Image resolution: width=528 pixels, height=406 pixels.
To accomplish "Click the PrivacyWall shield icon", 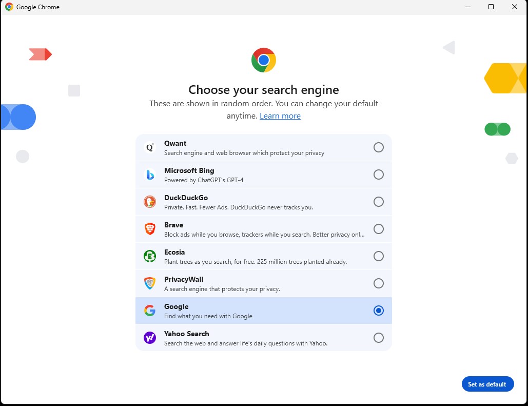I will point(149,283).
